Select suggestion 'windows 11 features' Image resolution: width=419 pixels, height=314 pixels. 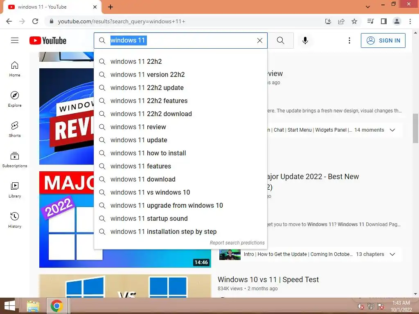point(180,166)
